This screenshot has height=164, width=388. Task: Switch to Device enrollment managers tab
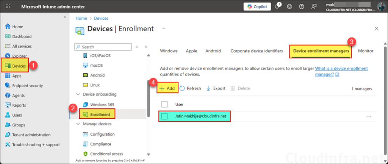click(x=321, y=51)
